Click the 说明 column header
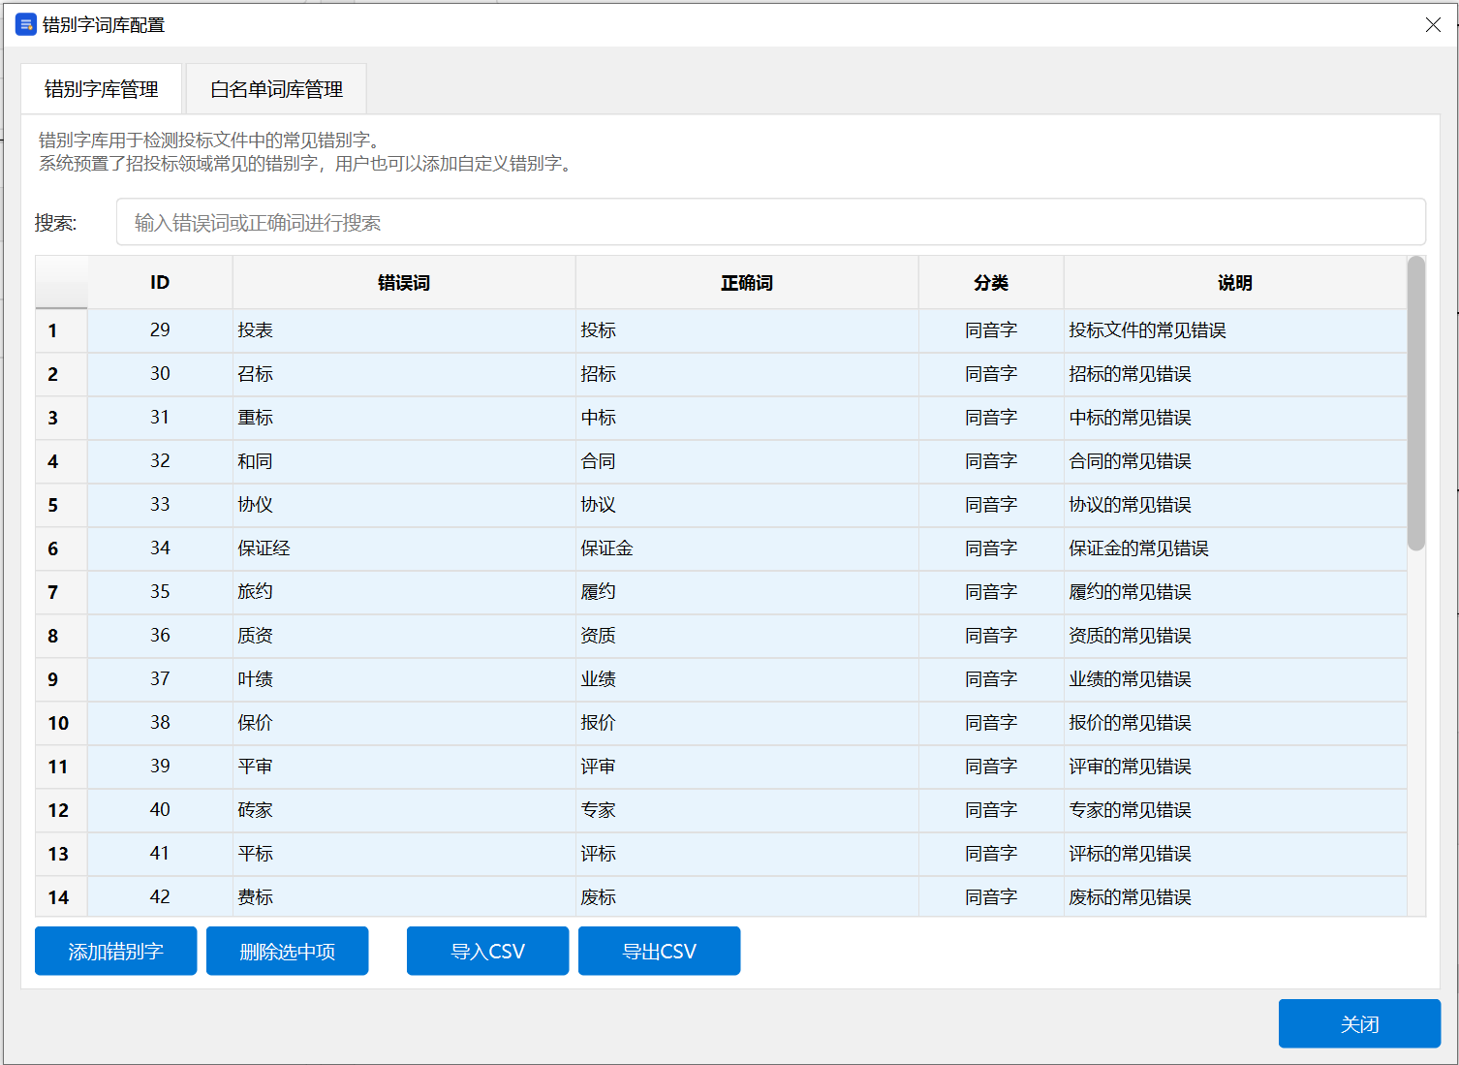 tap(1235, 282)
